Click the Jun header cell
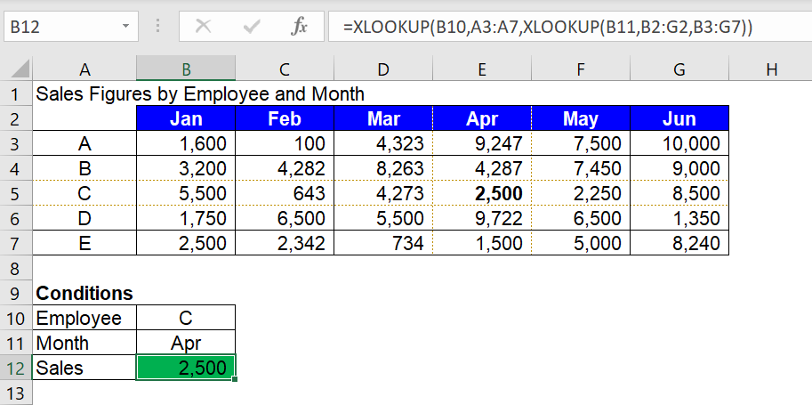The height and width of the screenshot is (405, 812). coord(679,118)
